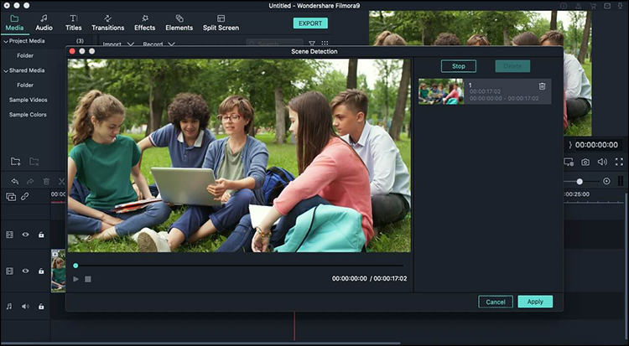
Task: Play the Scene Detection preview
Action: (75, 279)
